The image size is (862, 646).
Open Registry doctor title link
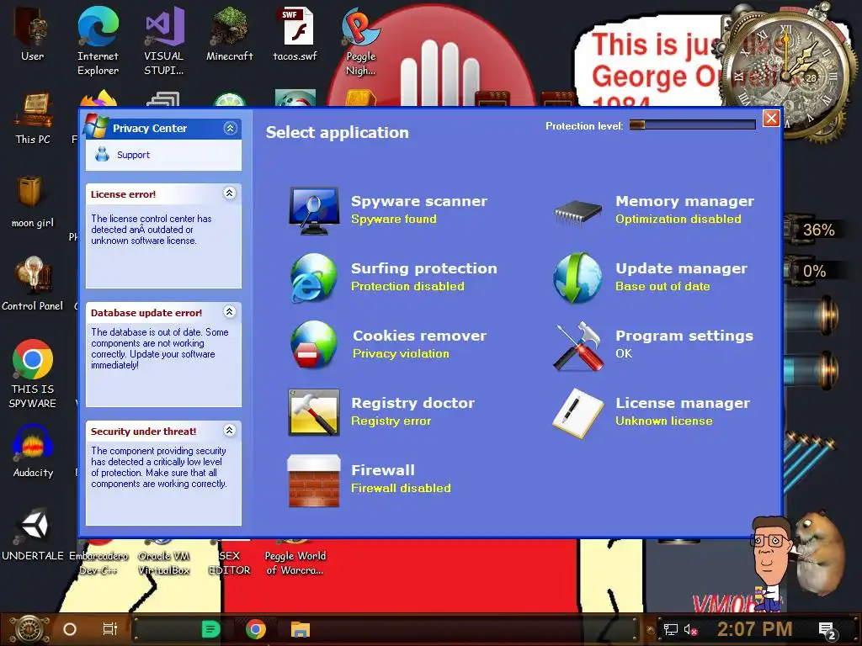pos(412,403)
